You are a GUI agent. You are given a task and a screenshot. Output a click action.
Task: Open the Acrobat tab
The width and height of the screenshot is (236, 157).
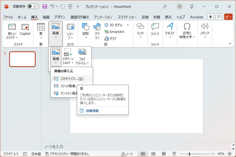197,17
